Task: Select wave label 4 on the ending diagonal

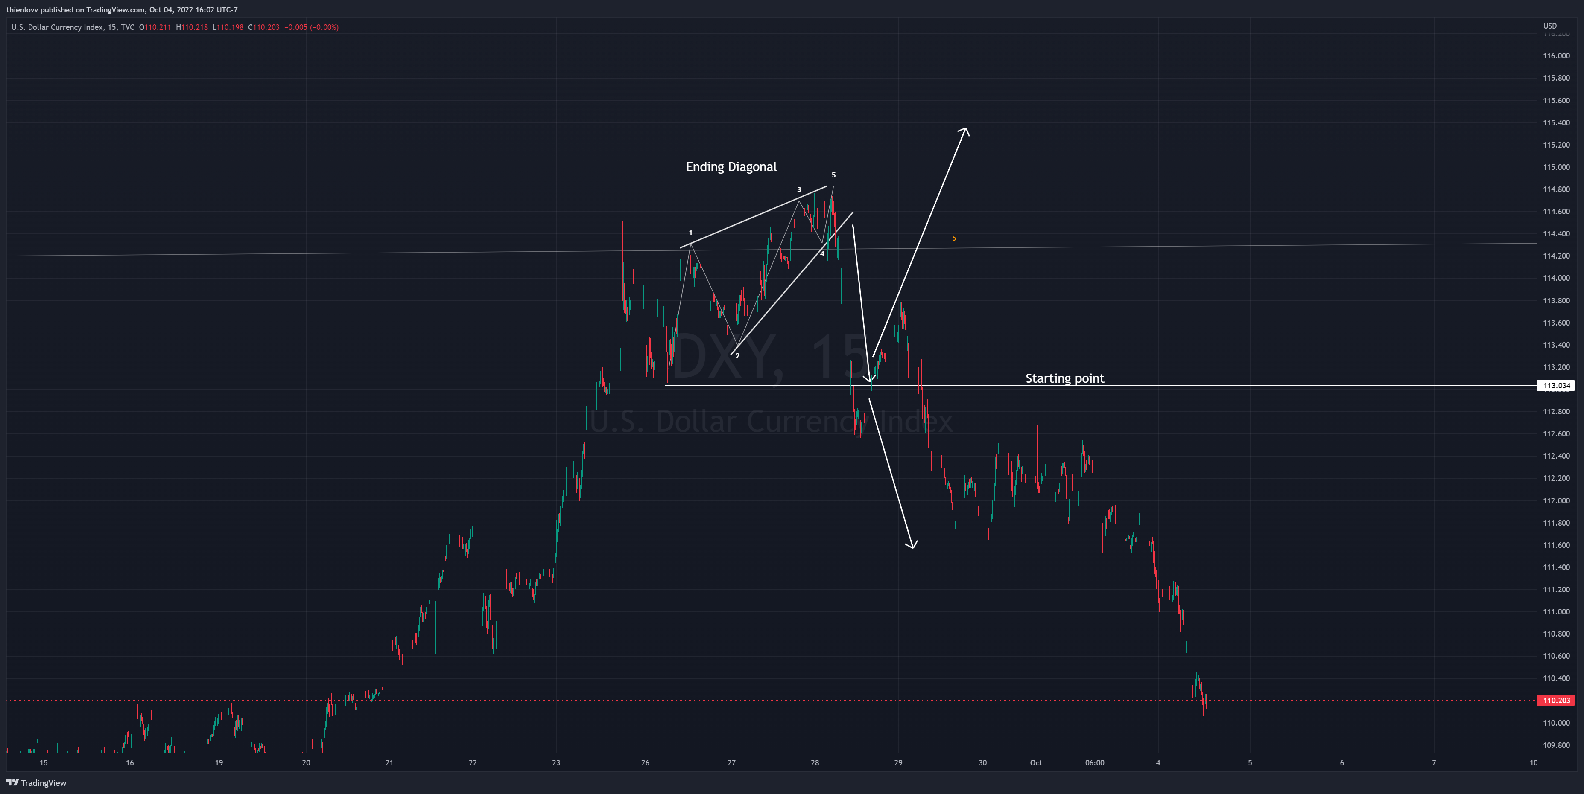Action: click(822, 254)
